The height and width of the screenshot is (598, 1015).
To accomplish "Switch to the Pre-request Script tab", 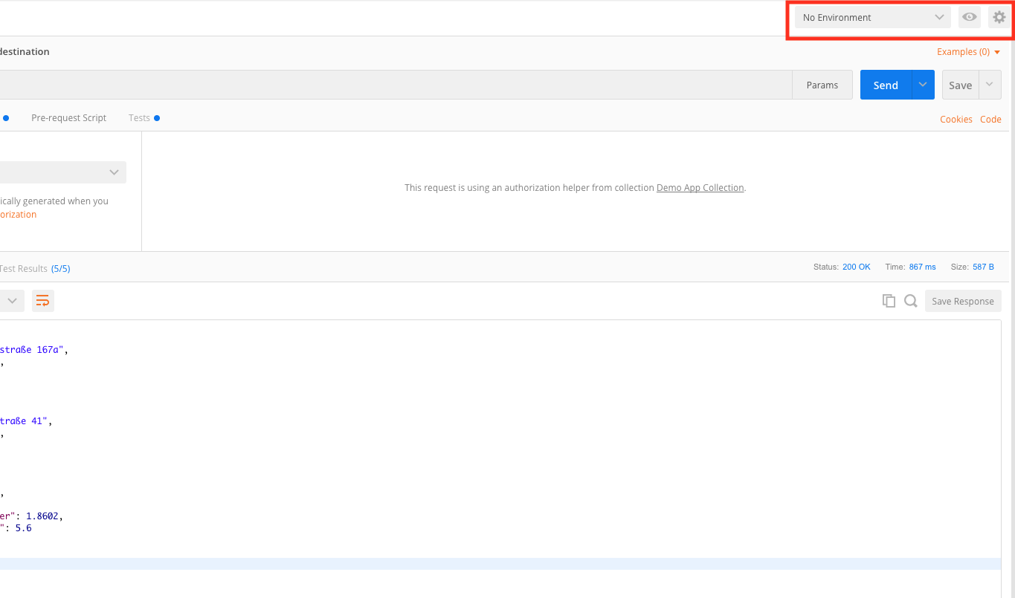I will pyautogui.click(x=68, y=118).
